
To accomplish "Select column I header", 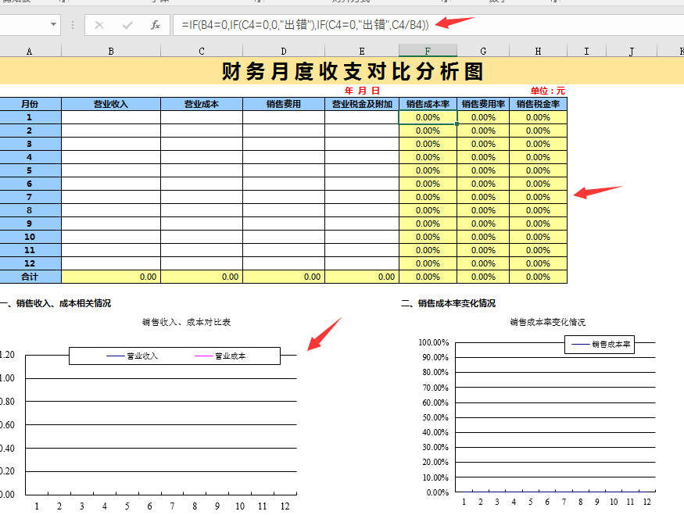I will (586, 51).
